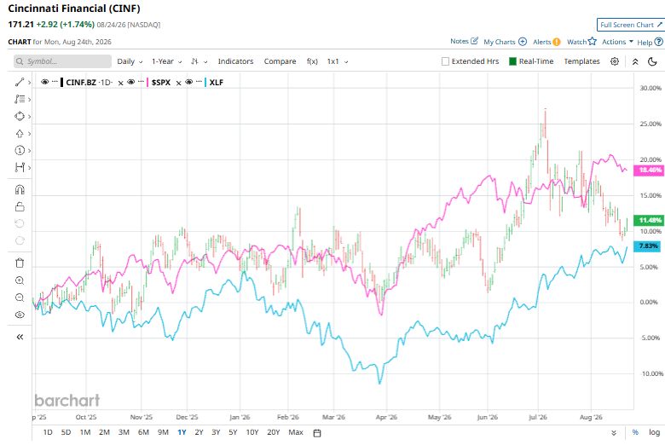Select the price range measure tool
Screen dimensions: 665x445
coord(20,168)
